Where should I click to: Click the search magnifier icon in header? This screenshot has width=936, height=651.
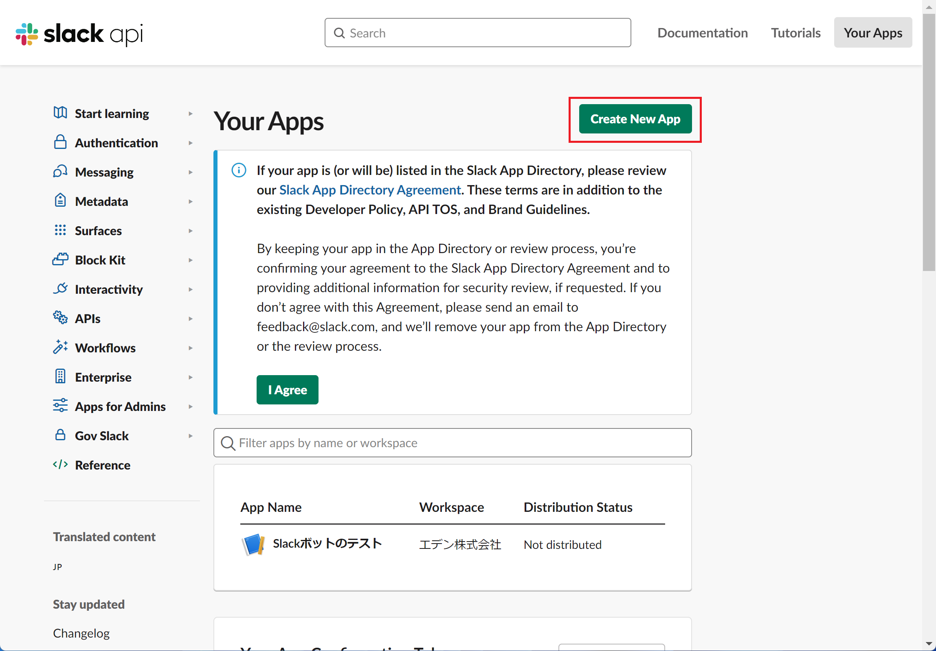tap(339, 33)
